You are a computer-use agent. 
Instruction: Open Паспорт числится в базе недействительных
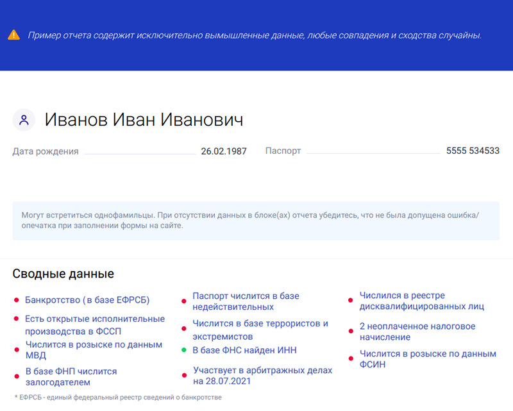246,301
